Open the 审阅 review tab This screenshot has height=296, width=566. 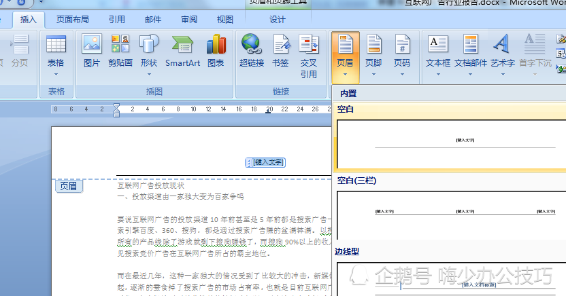pos(190,20)
